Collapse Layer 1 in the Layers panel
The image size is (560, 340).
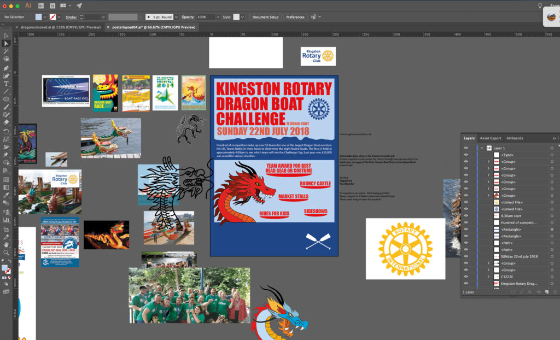[482, 148]
